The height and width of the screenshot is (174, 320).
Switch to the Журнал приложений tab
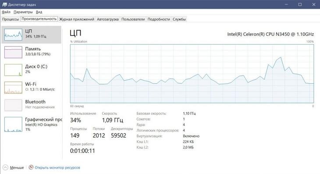tap(77, 19)
